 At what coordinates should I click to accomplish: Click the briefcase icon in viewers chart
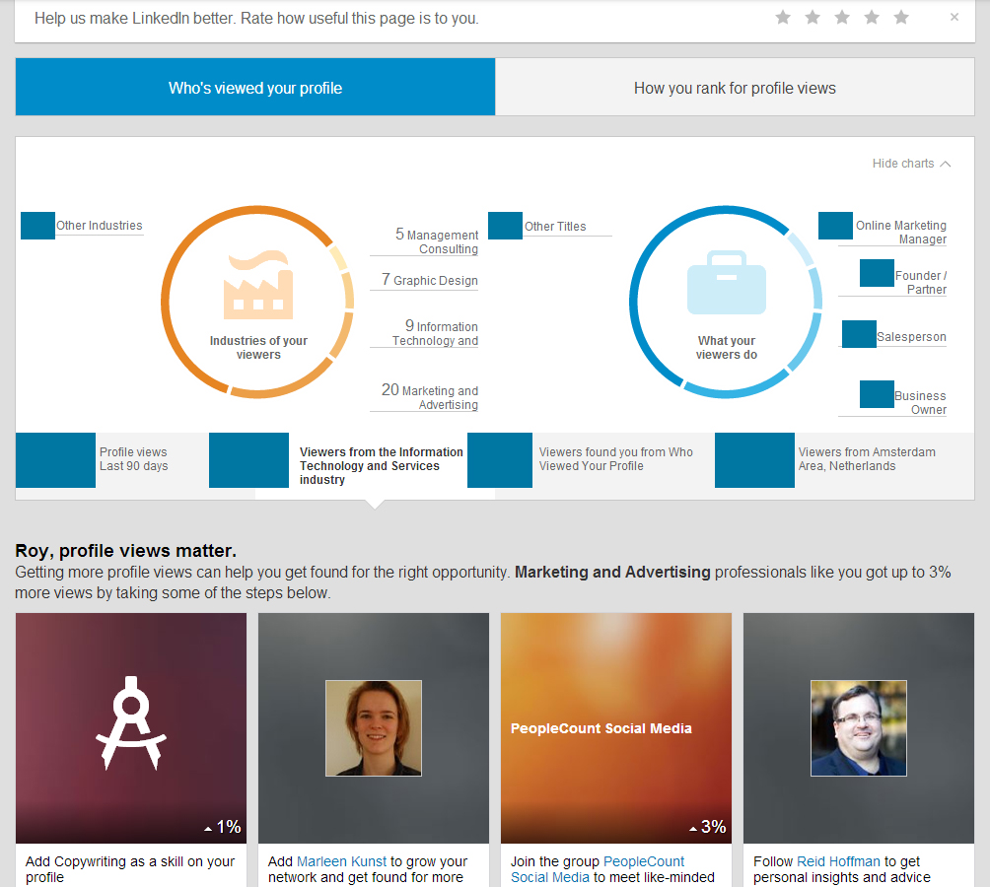pos(727,283)
